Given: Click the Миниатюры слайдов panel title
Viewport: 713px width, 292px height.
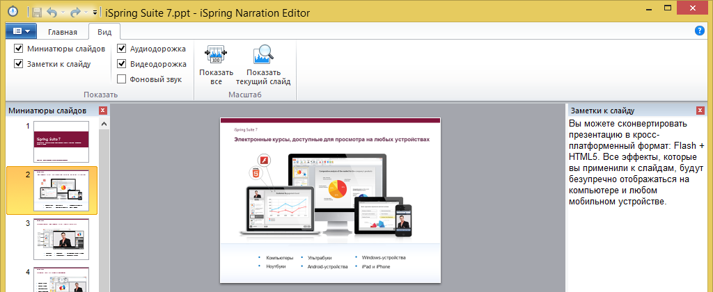Looking at the screenshot, I should (47, 111).
